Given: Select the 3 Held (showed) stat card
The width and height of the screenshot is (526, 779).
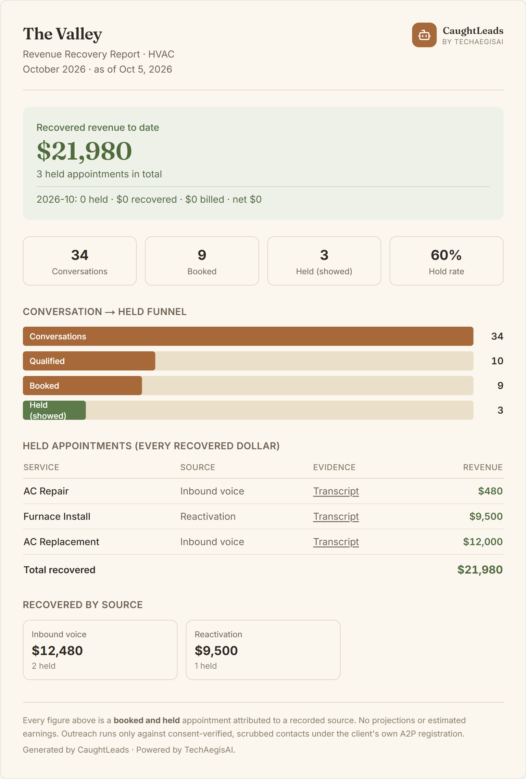Looking at the screenshot, I should [324, 261].
